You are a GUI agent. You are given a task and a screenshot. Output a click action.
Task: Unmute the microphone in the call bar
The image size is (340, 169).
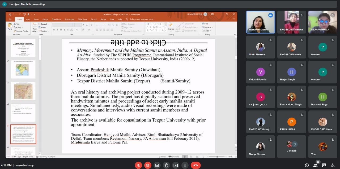(138, 165)
